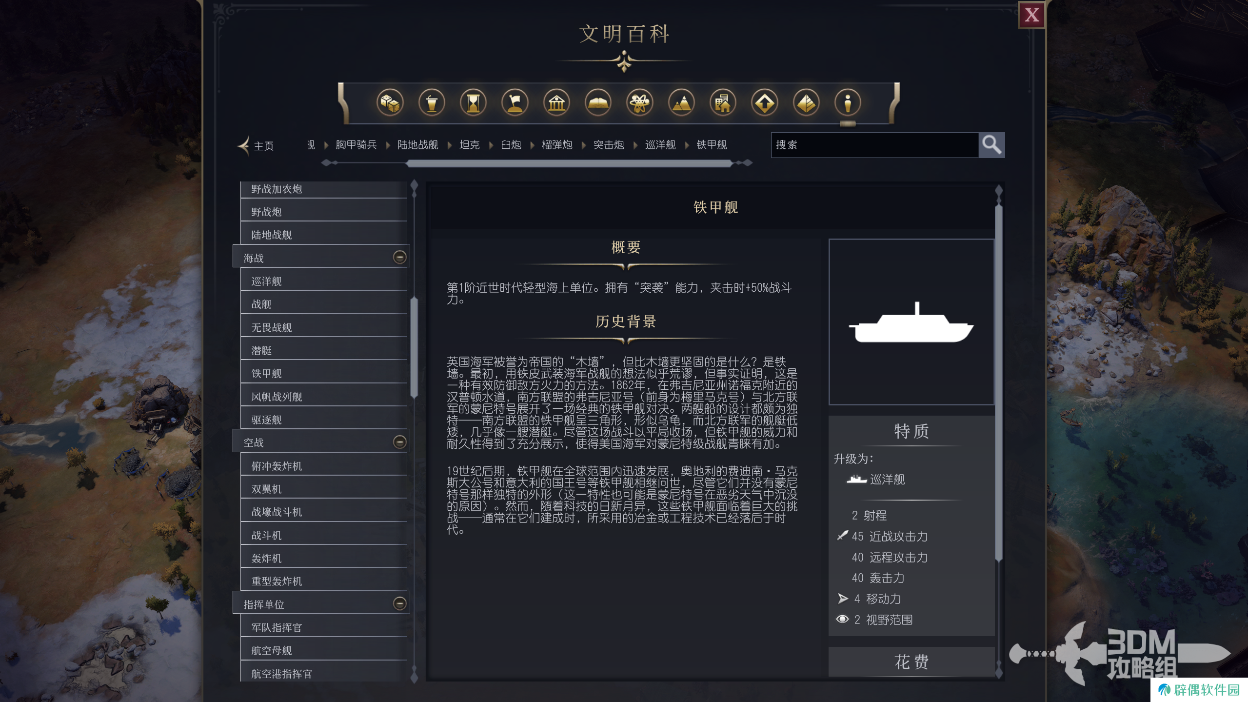Open the hourglass category icon
The height and width of the screenshot is (702, 1248).
[x=473, y=103]
